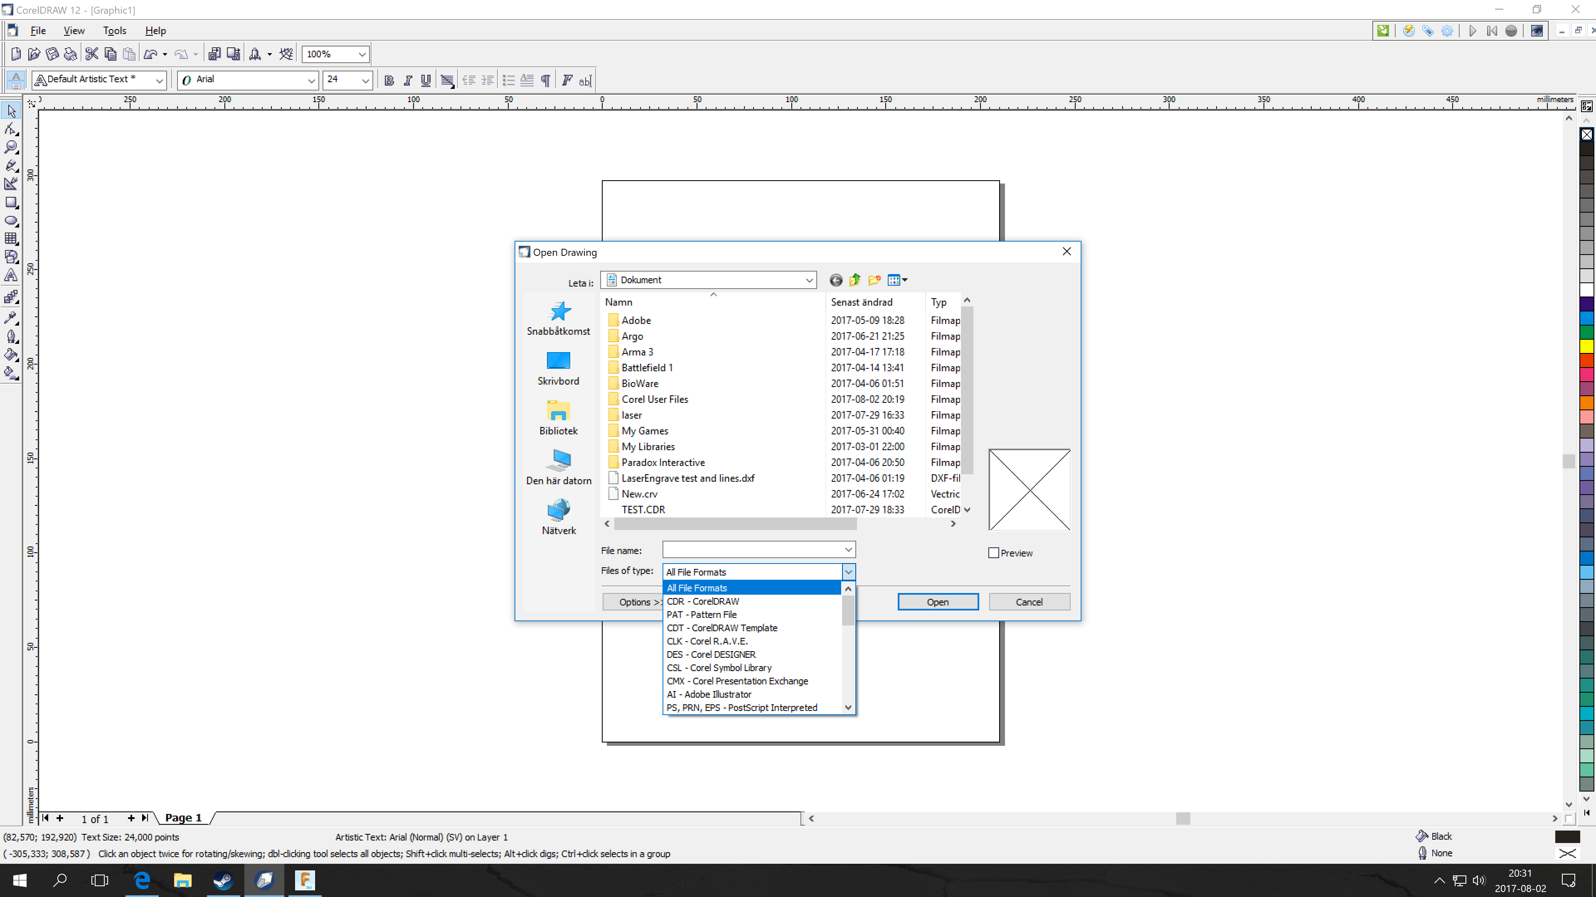Click the Create New Folder icon in the dialog
Viewport: 1596px width, 897px height.
pyautogui.click(x=874, y=280)
